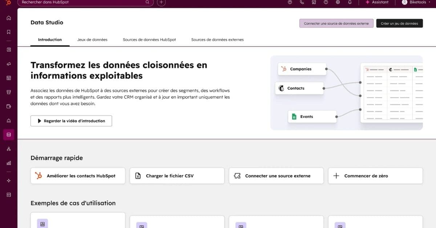
Task: Click the Exemples de cas d'utilisation heading
Action: (x=73, y=203)
